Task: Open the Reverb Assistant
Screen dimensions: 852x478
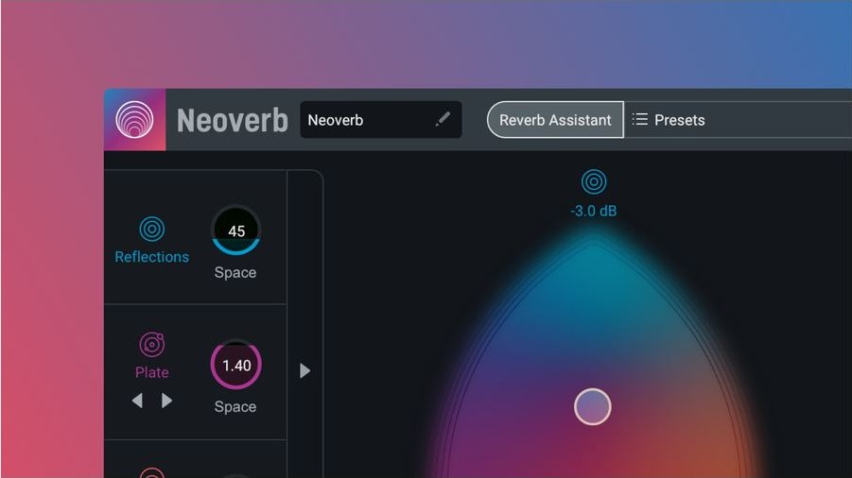Action: point(555,119)
